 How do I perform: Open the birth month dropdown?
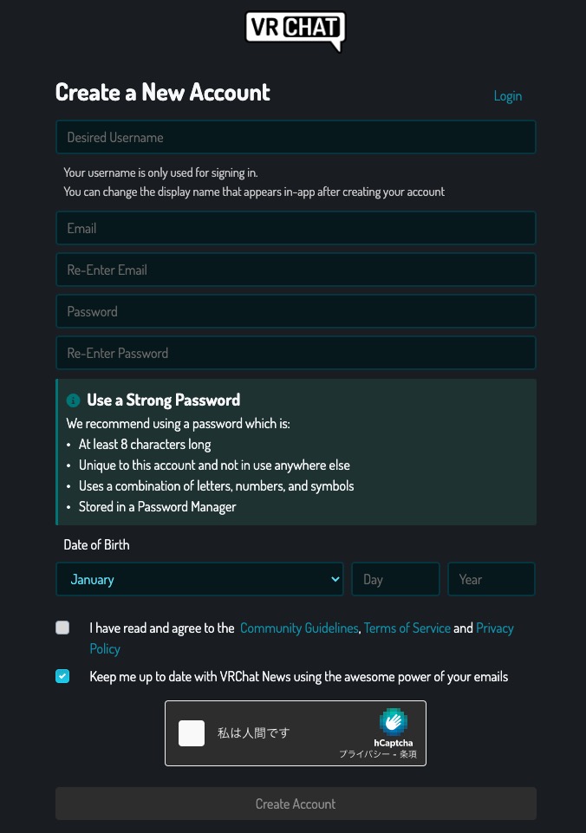[x=199, y=580]
